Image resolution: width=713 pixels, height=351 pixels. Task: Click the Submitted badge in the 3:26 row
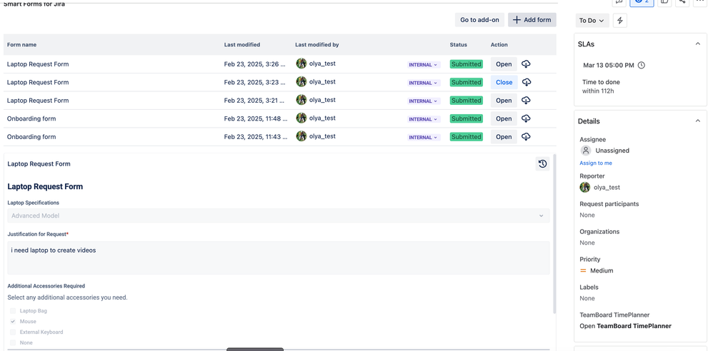(466, 64)
